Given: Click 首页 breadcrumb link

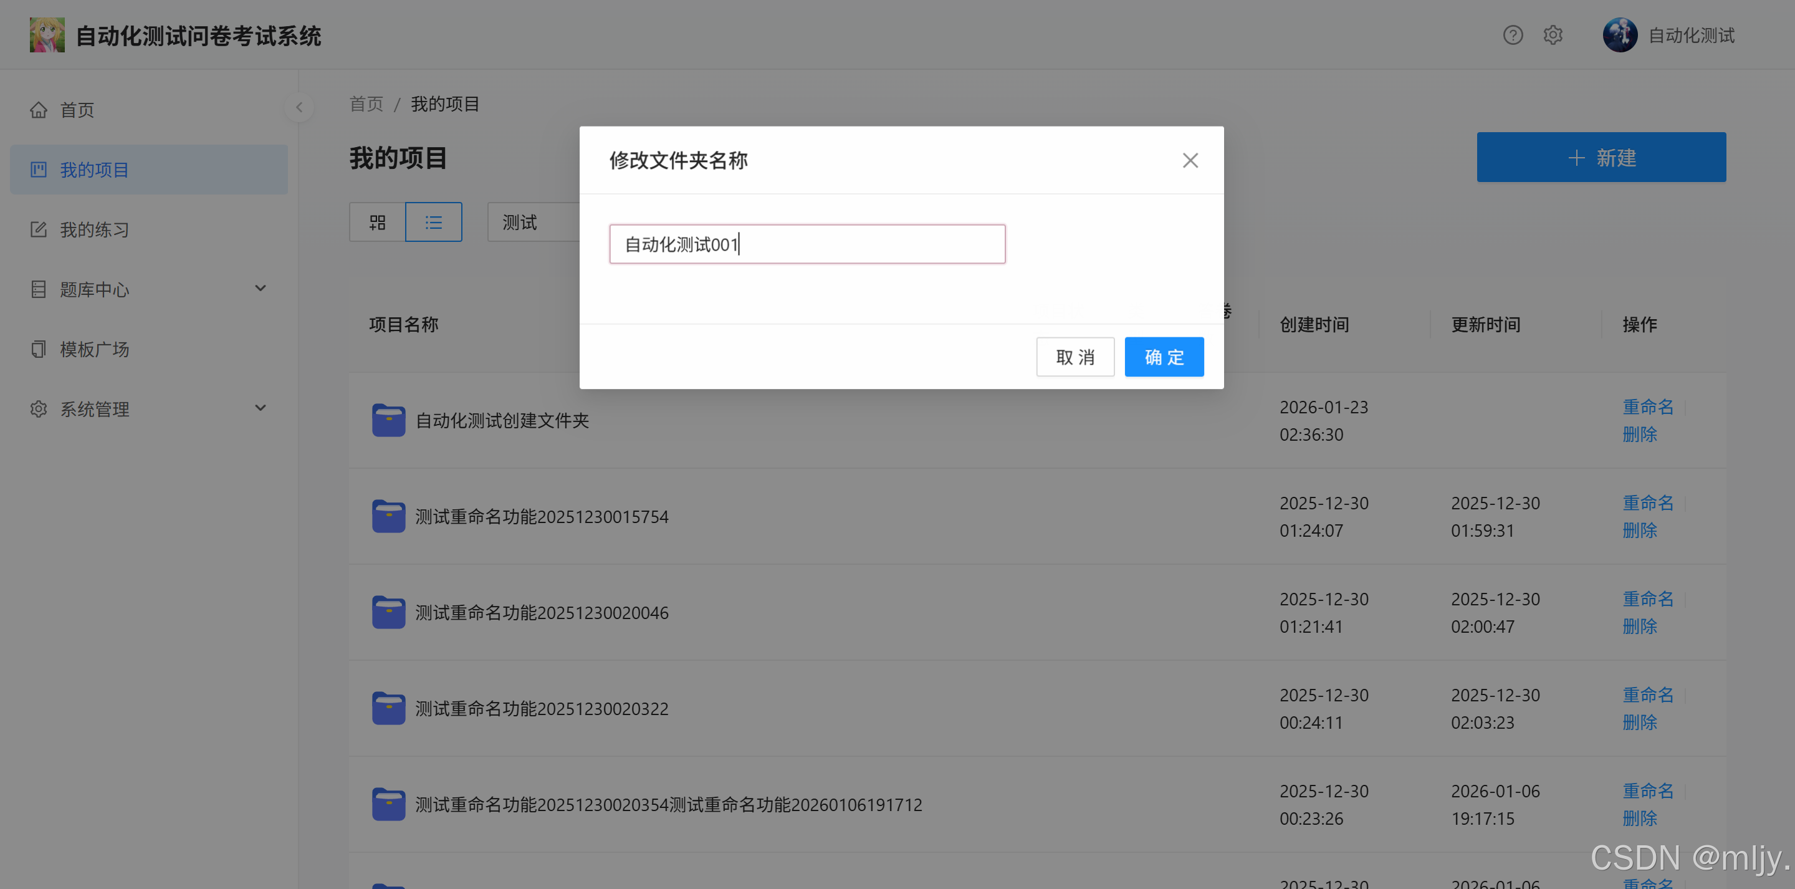Looking at the screenshot, I should (366, 104).
